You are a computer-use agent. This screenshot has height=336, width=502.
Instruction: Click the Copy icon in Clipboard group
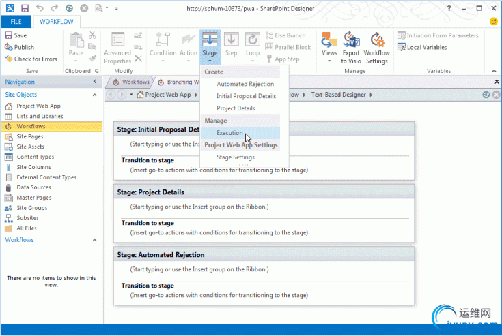pyautogui.click(x=92, y=46)
